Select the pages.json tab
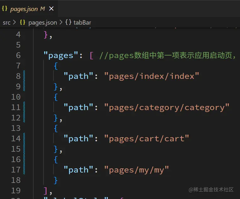Image resolution: width=240 pixels, height=199 pixels. click(29, 9)
